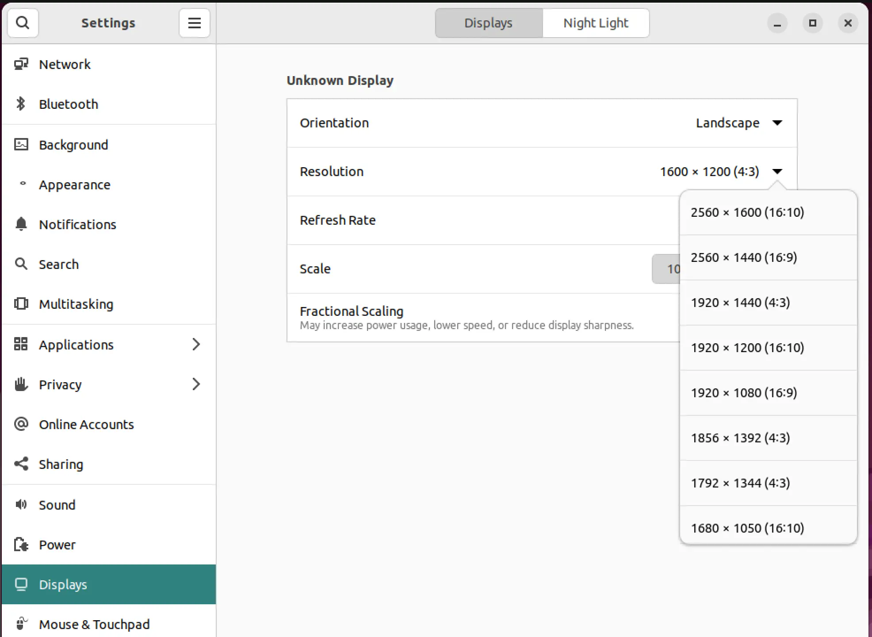Select 1792 × 1344 (4:3) resolution
The height and width of the screenshot is (637, 872).
point(768,483)
